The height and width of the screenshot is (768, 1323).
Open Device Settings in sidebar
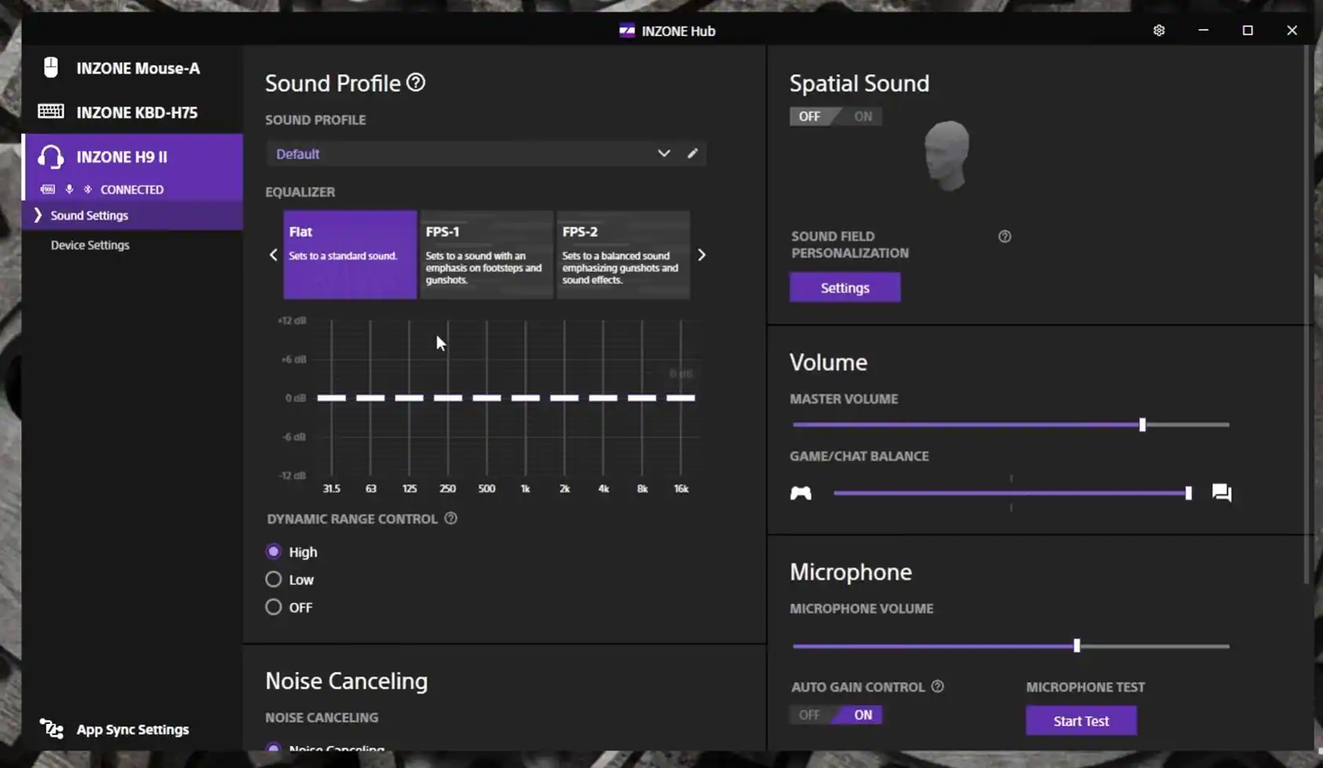click(x=90, y=245)
